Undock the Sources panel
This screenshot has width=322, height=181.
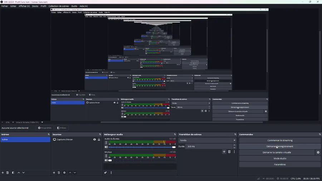click(100, 134)
